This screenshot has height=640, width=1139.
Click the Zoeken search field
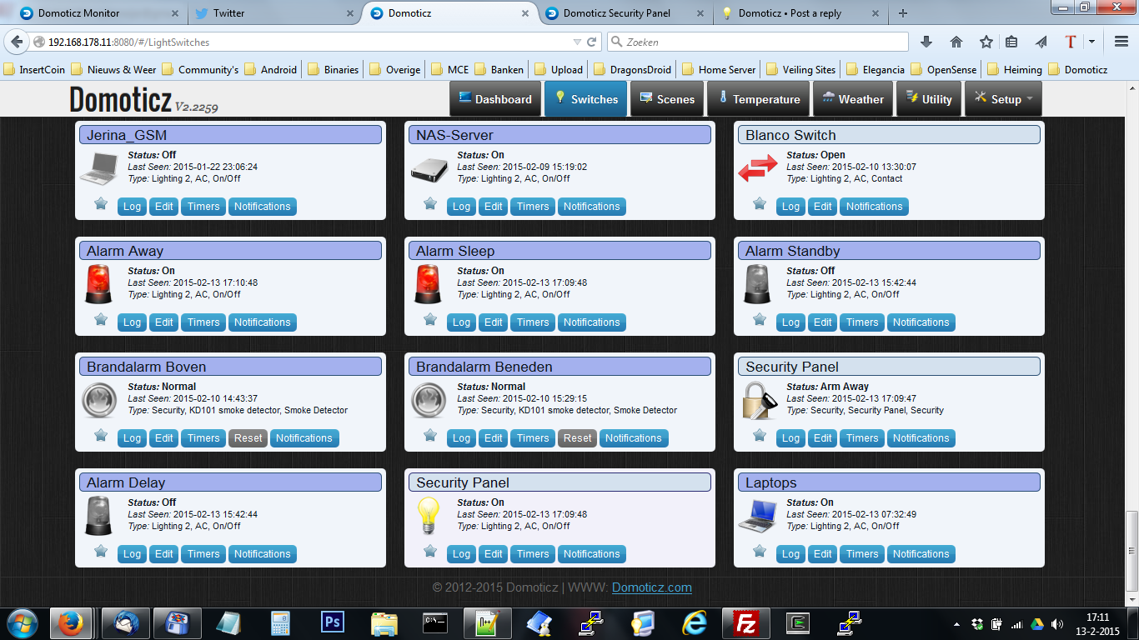(x=757, y=42)
